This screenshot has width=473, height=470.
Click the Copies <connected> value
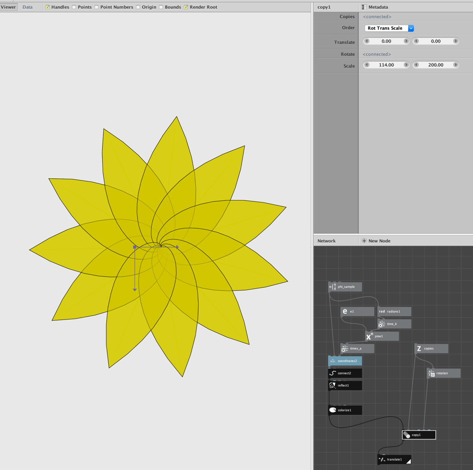377,17
